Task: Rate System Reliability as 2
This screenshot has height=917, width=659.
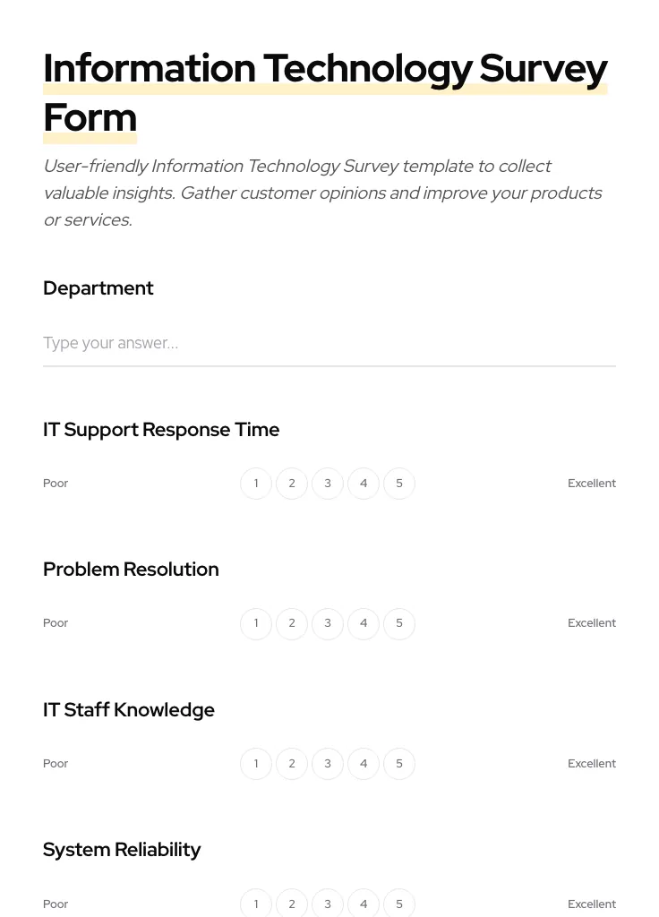Action: coord(292,904)
